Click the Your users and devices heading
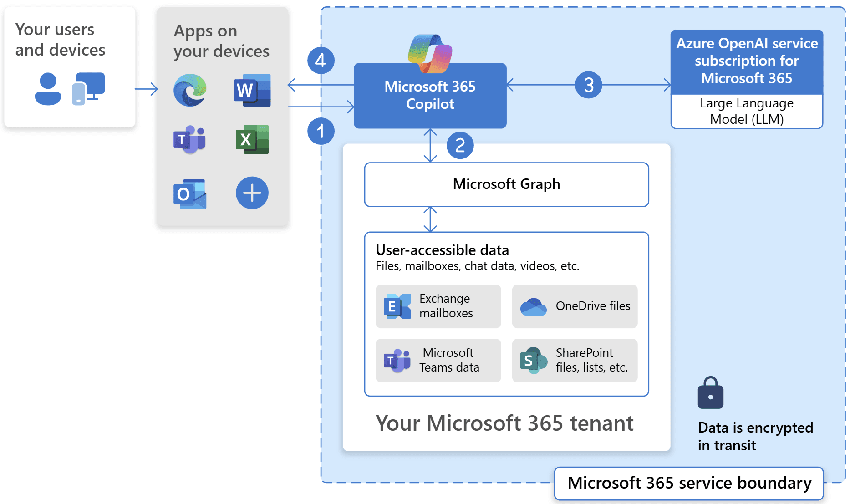Image resolution: width=850 pixels, height=504 pixels. click(x=60, y=40)
